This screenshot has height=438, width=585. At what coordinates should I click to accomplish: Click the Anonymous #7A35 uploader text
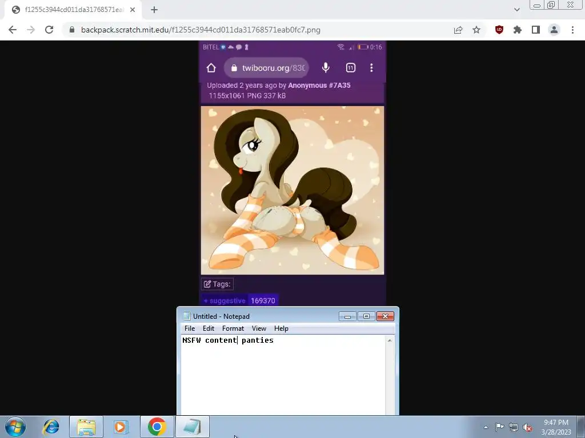click(x=319, y=86)
